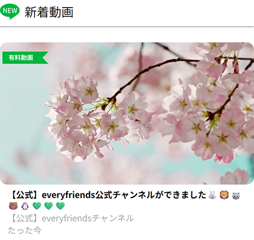This screenshot has height=240, width=254.
Task: Click the lion emoji in the title
Action: 224,195
